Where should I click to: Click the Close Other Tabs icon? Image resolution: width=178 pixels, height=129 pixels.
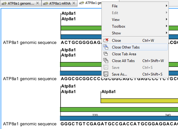click(106, 47)
